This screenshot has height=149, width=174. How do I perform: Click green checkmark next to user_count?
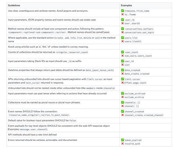122,52
